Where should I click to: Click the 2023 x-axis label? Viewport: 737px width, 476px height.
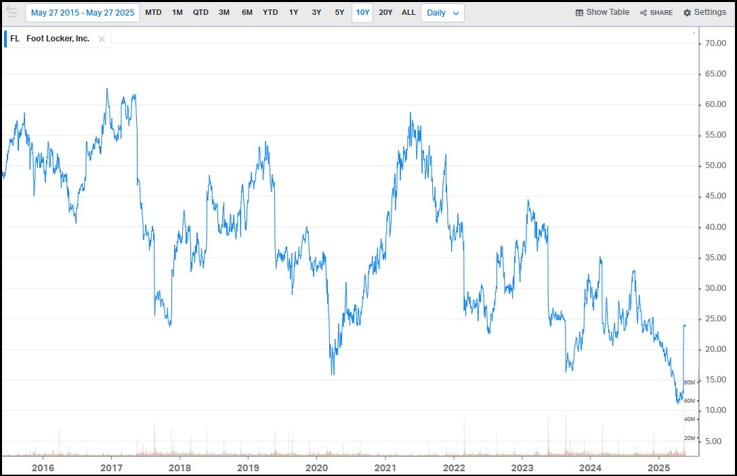[522, 468]
